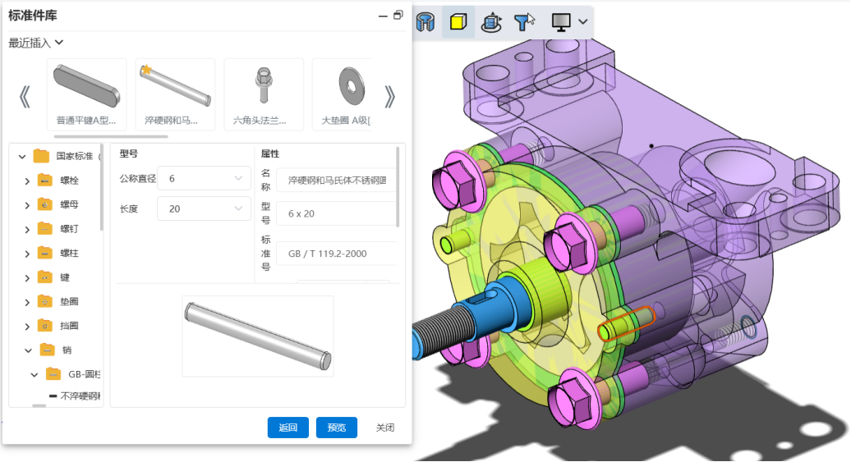Image resolution: width=851 pixels, height=462 pixels.
Task: Select the 螺栓 folder icon
Action: click(x=44, y=180)
